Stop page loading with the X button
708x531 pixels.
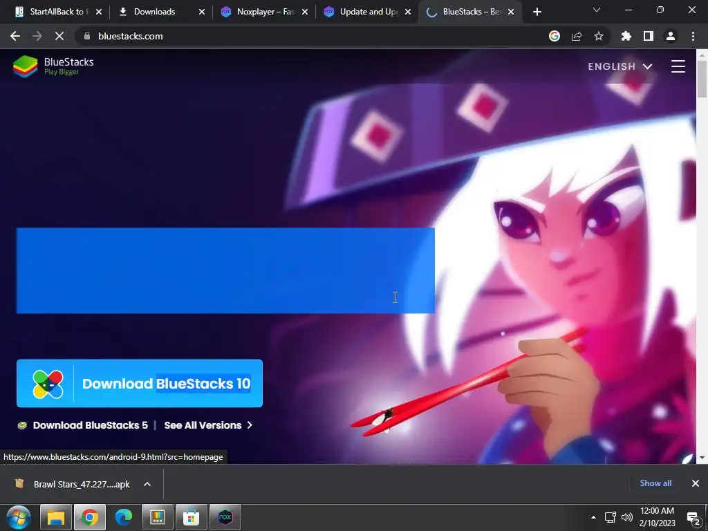[59, 36]
